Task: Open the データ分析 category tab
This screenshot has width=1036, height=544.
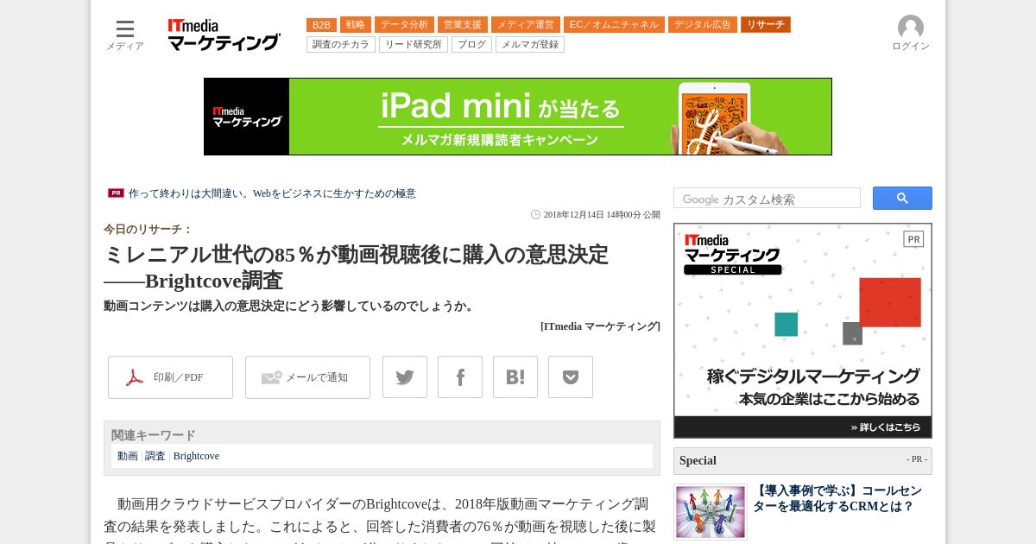Action: [404, 25]
